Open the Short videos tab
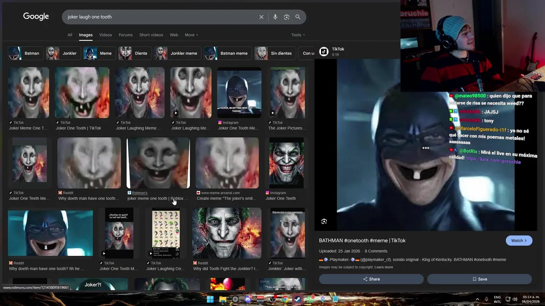 [x=151, y=35]
